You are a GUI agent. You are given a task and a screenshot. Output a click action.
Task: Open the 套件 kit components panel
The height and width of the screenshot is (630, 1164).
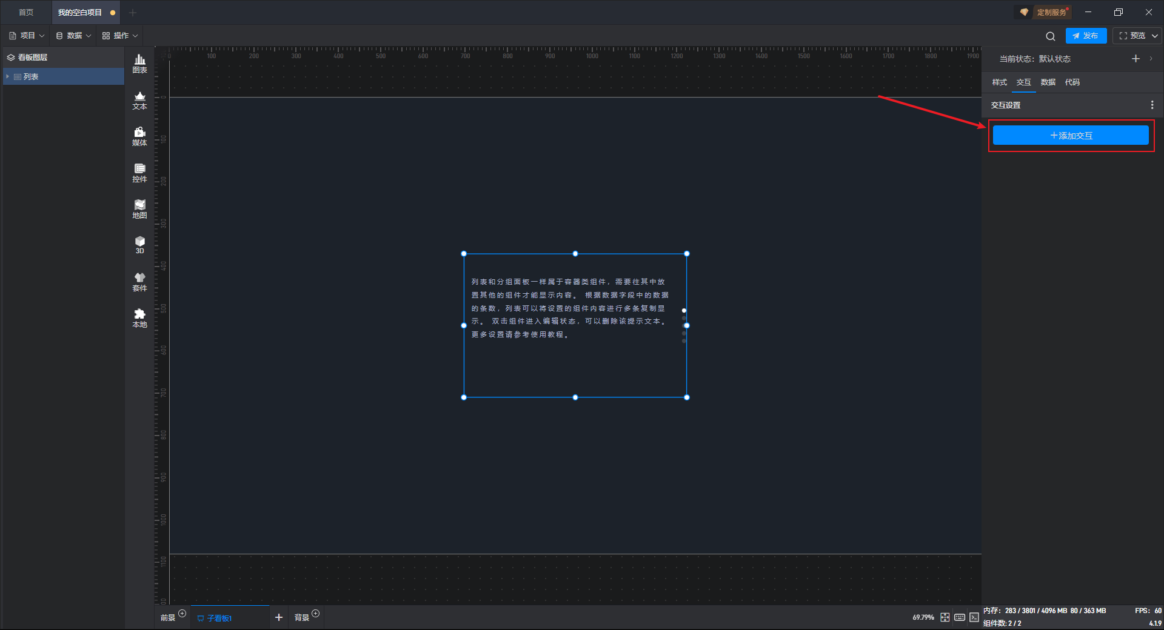(x=139, y=282)
